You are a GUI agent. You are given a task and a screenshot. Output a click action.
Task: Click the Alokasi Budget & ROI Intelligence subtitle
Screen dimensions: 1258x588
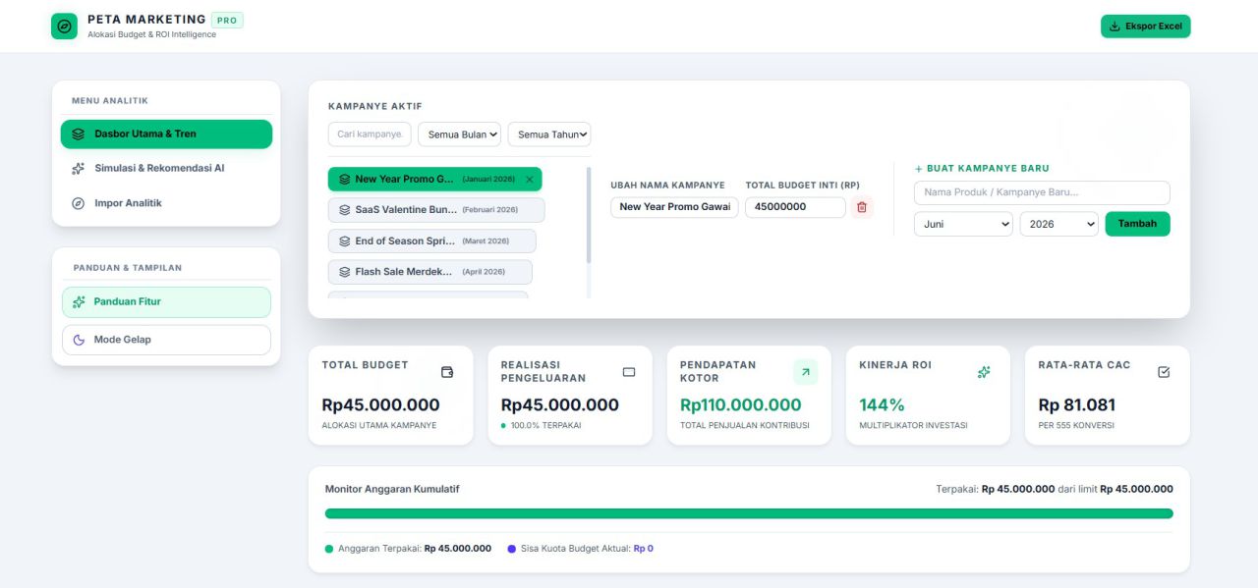(x=152, y=35)
